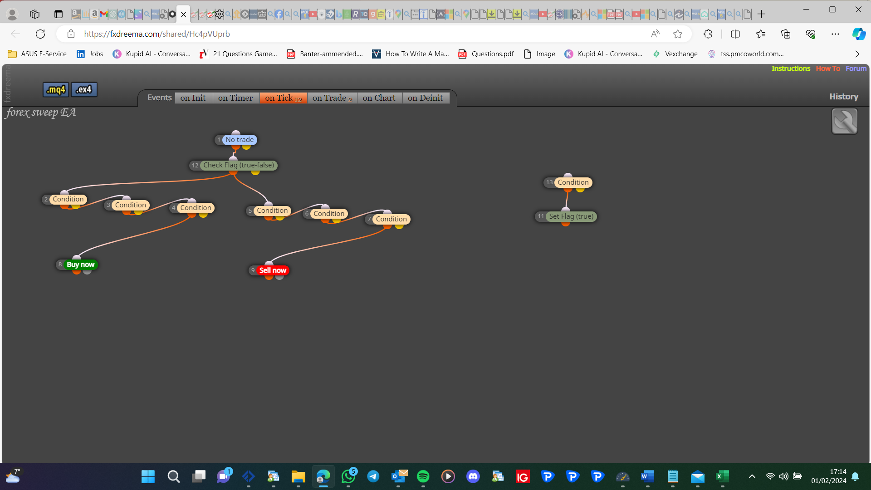Show hidden system tray icons

click(x=752, y=476)
